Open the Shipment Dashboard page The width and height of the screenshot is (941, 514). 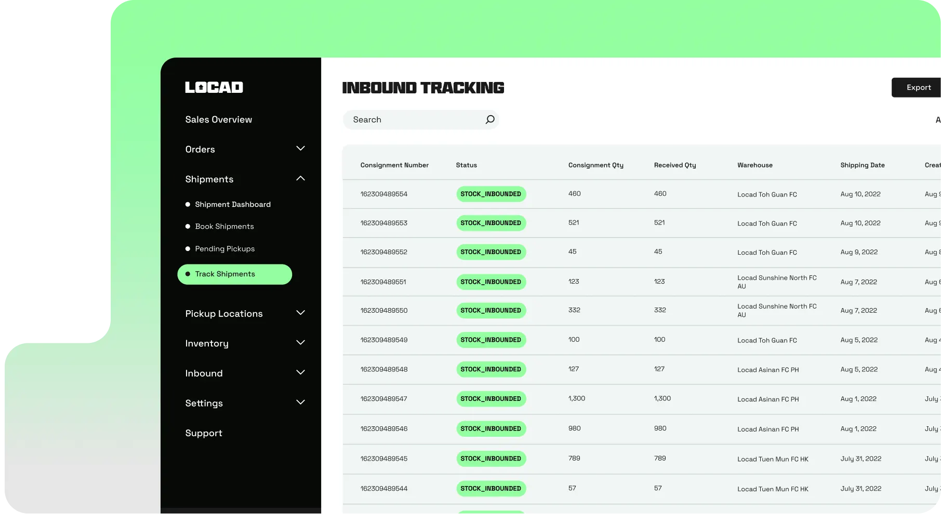click(x=233, y=204)
